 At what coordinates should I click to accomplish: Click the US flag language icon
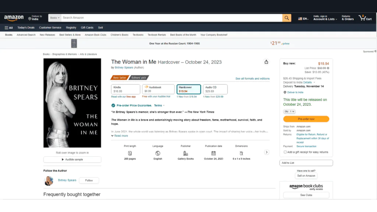click(300, 18)
